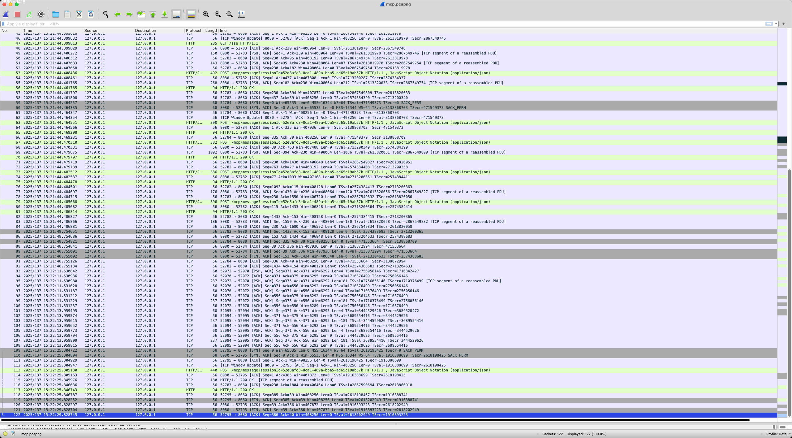Save this capture file with the toolbar icon
The image size is (792, 438).
[x=67, y=14]
